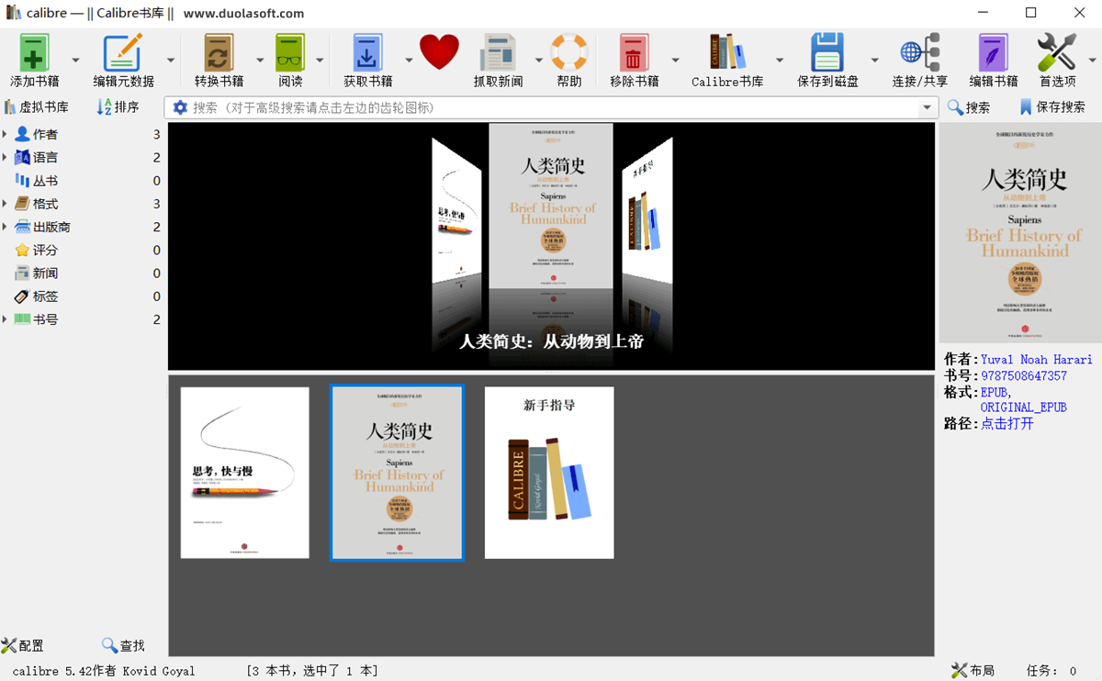Screen dimensions: 1102x681
Task: Open dropdown arrow next to 获取书籍
Action: point(409,61)
